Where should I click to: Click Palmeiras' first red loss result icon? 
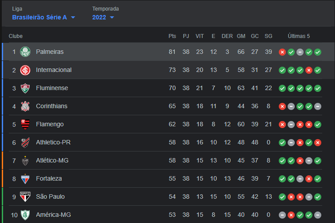tap(282, 52)
